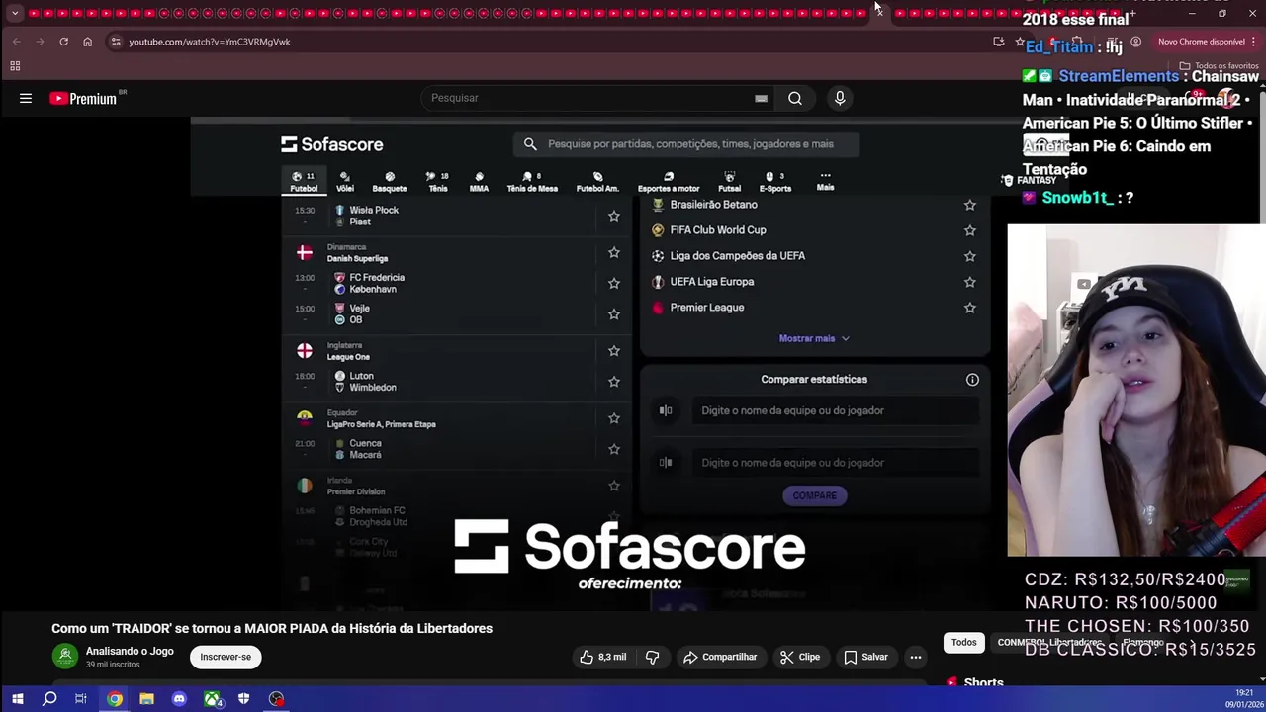View site information icon in address bar
Viewport: 1266px width, 712px height.
click(116, 42)
